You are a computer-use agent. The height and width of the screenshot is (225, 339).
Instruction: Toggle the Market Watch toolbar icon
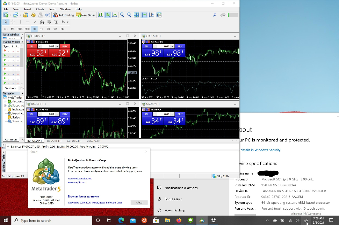tap(26, 15)
